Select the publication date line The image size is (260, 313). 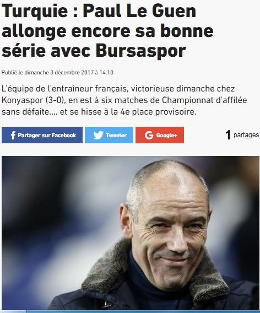coord(57,72)
